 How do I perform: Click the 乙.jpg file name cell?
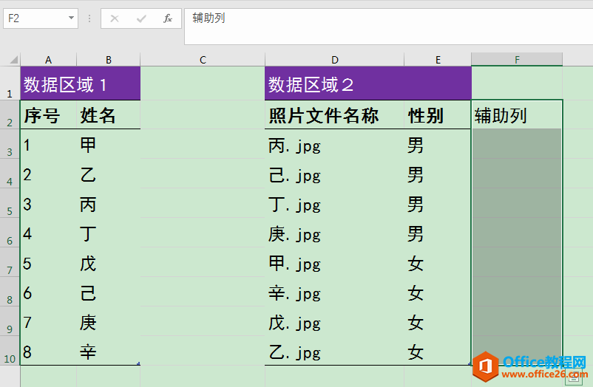click(335, 350)
